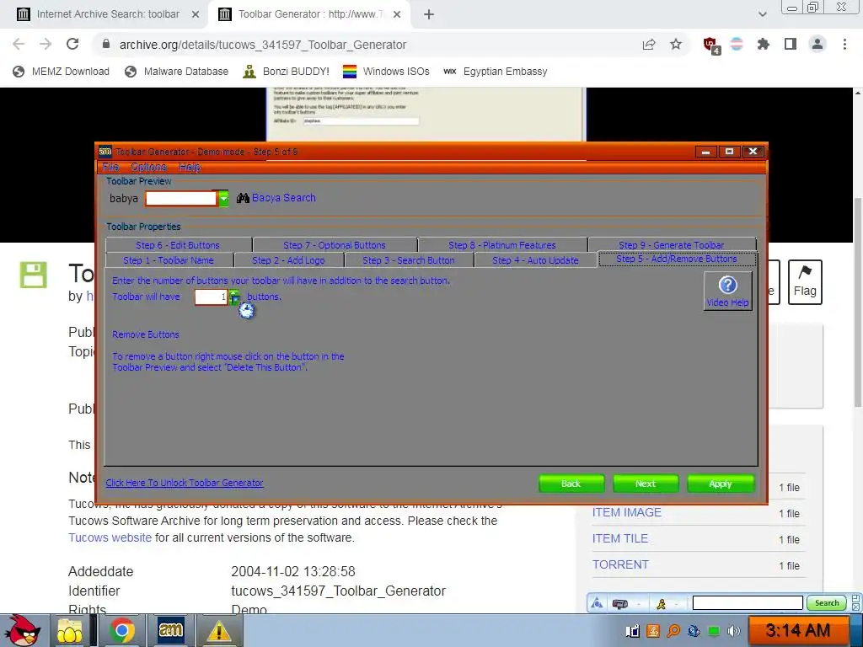
Task: Switch to Internet Archive Search browser tab
Action: click(108, 14)
